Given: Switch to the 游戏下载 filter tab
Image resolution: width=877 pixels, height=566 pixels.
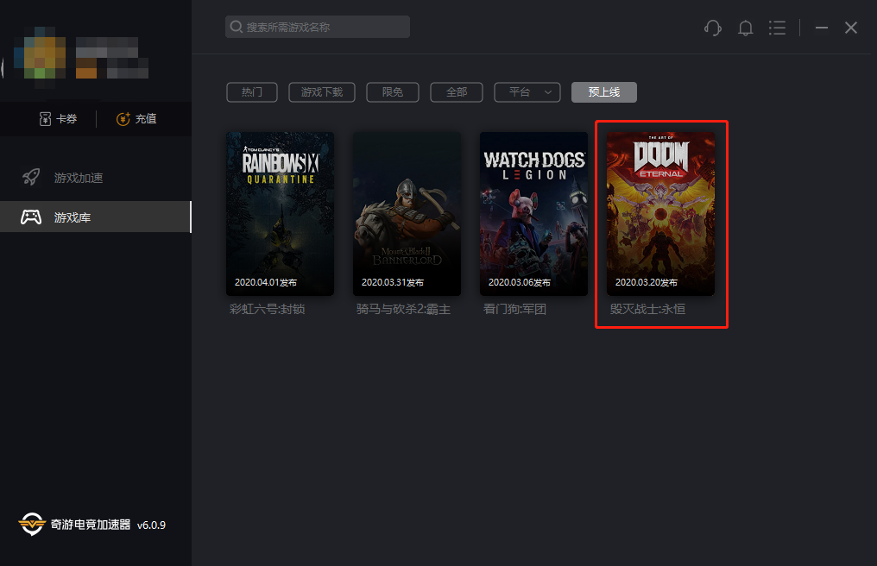Looking at the screenshot, I should tap(322, 92).
